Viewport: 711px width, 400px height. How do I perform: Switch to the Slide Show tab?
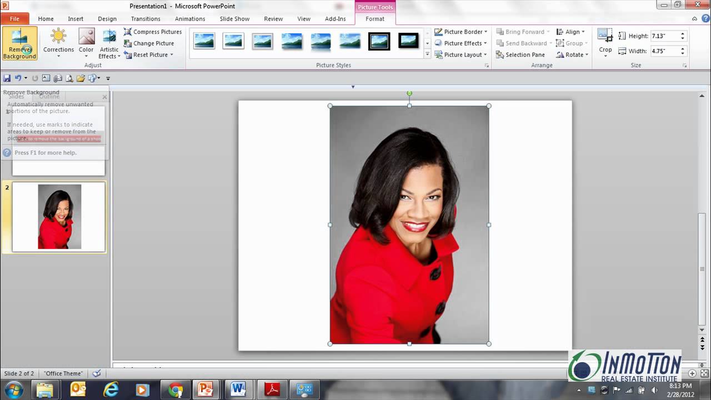(x=234, y=19)
